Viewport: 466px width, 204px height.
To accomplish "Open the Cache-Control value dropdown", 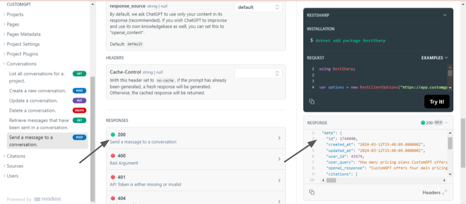I will point(258,73).
